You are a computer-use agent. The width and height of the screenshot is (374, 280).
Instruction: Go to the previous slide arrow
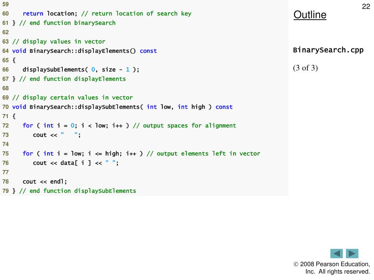(336, 253)
